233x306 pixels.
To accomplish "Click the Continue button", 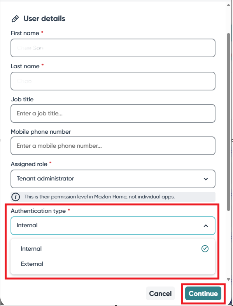I will point(203,293).
